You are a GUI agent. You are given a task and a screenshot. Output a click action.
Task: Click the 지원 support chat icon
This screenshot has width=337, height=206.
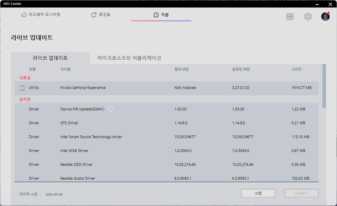[156, 15]
